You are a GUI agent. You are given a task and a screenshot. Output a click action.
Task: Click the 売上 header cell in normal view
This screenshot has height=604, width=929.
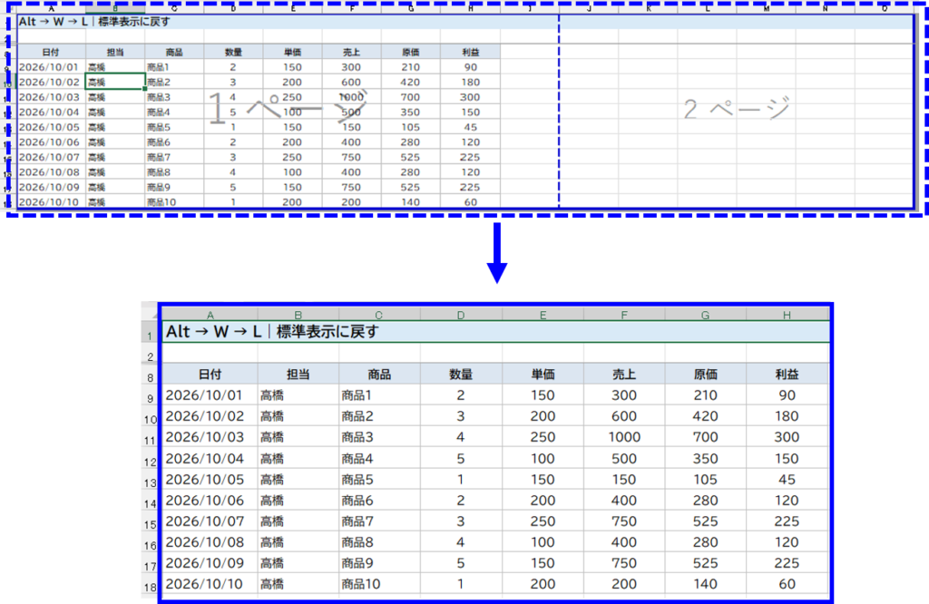tap(624, 375)
